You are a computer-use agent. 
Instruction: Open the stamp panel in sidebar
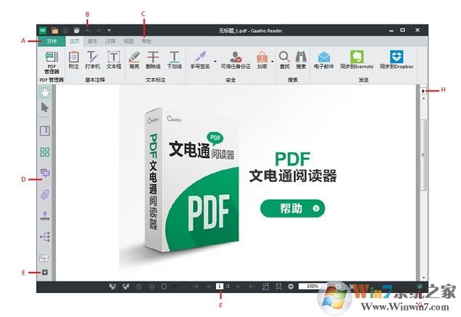44,215
